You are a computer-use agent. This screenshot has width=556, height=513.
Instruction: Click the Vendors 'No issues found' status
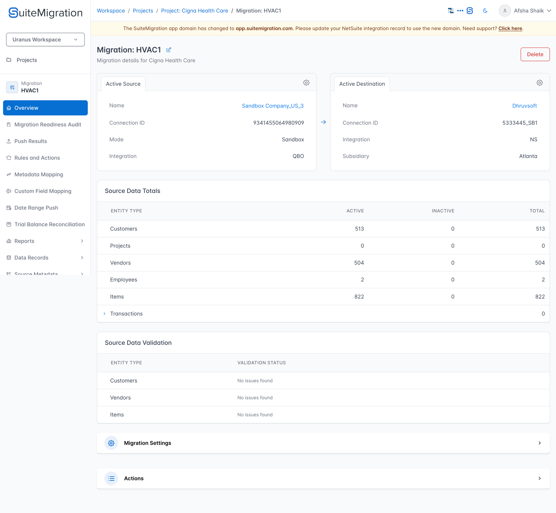click(255, 398)
